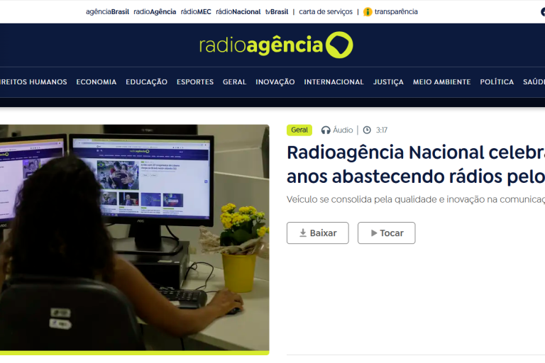Open the agênciaBrasil link
Viewport: 545px width, 363px height.
coord(107,12)
